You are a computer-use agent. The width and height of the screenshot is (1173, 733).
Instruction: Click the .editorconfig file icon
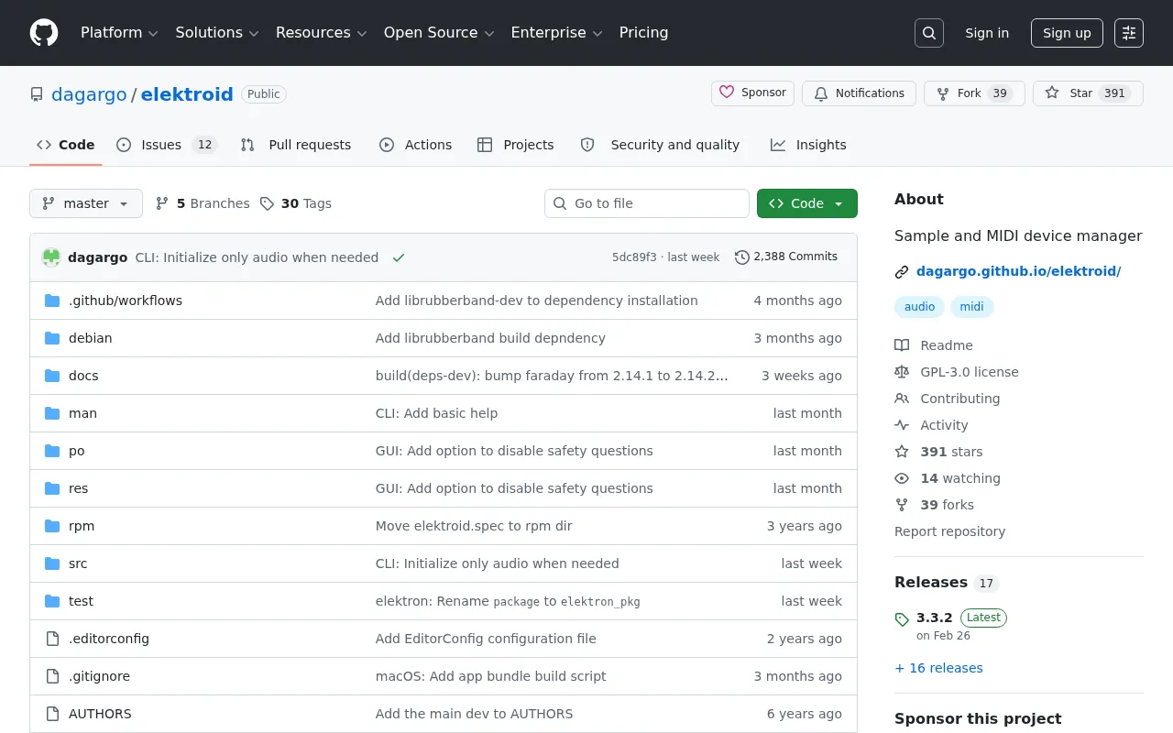pyautogui.click(x=52, y=639)
